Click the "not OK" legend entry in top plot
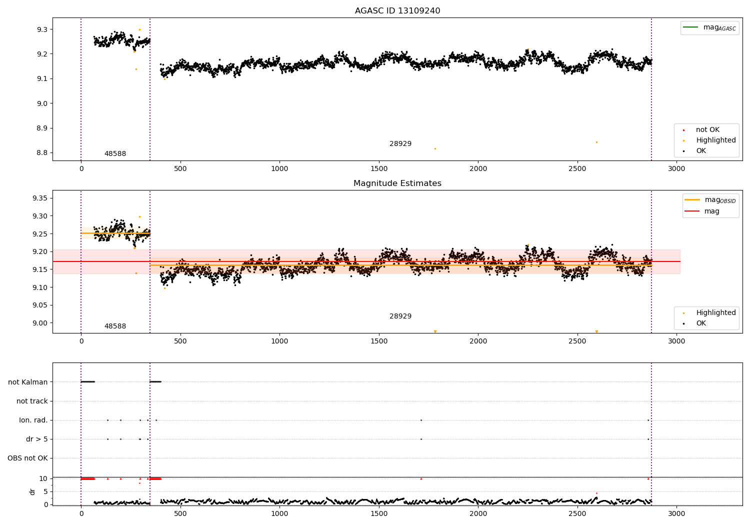 pos(707,129)
